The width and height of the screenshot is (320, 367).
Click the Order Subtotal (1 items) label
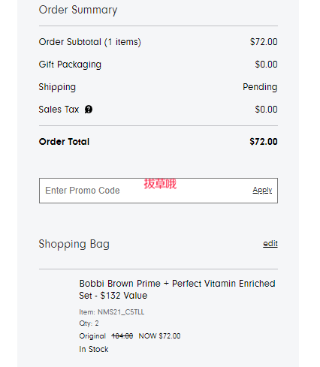tap(90, 42)
